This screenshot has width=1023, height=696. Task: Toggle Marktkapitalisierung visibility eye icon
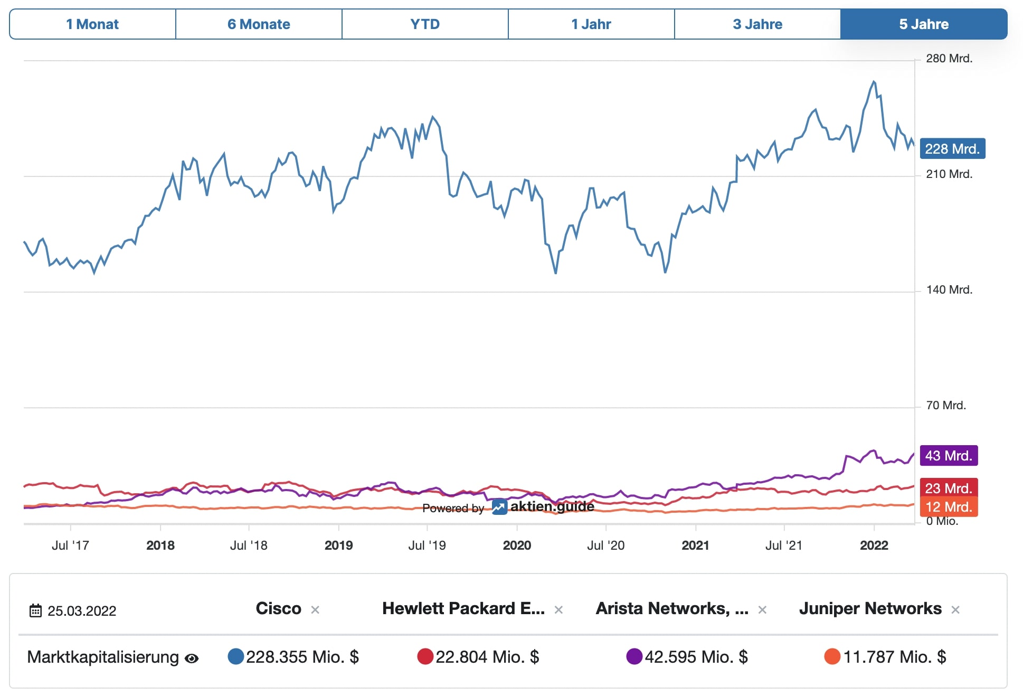[192, 658]
